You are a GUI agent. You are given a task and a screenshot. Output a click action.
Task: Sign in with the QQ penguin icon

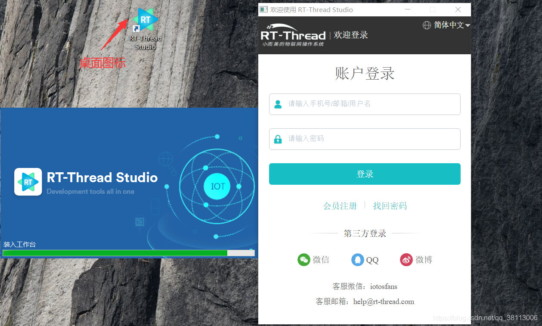coord(358,260)
